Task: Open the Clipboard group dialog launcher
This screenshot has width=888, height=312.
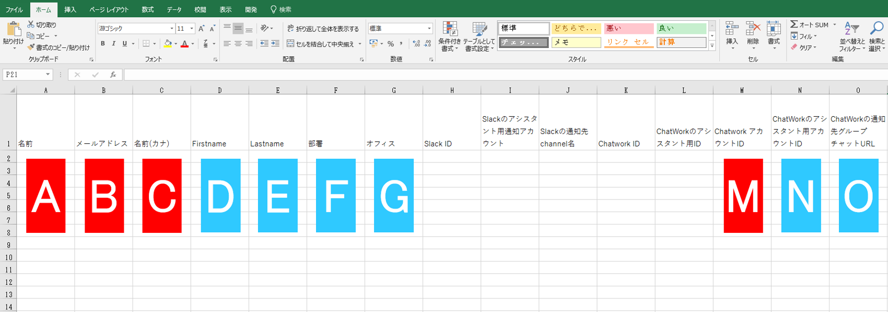Action: pos(91,60)
